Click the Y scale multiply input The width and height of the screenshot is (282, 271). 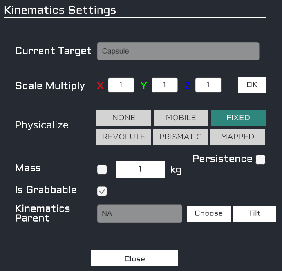tap(164, 85)
